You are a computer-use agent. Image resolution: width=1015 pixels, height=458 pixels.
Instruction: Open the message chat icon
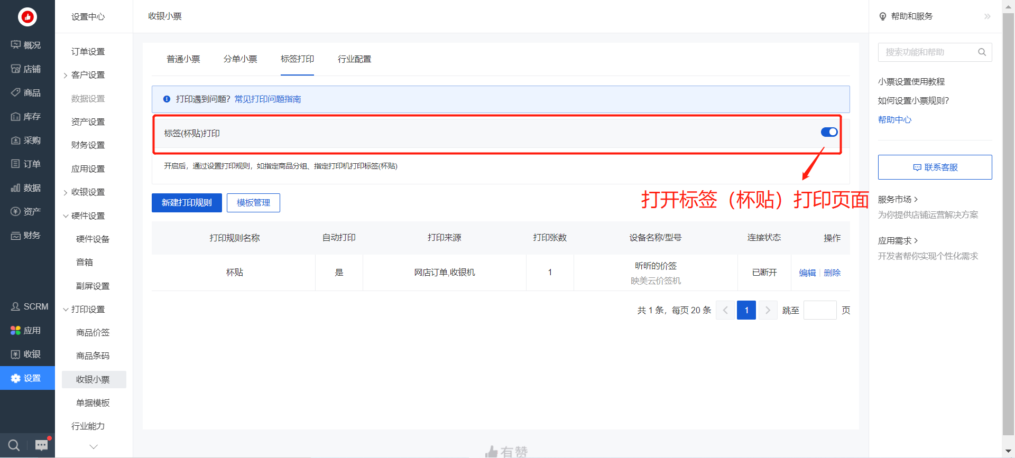pyautogui.click(x=41, y=445)
